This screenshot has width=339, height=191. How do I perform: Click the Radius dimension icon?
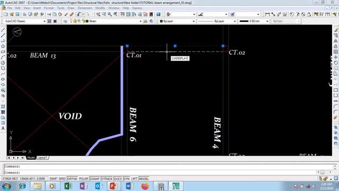click(x=292, y=14)
